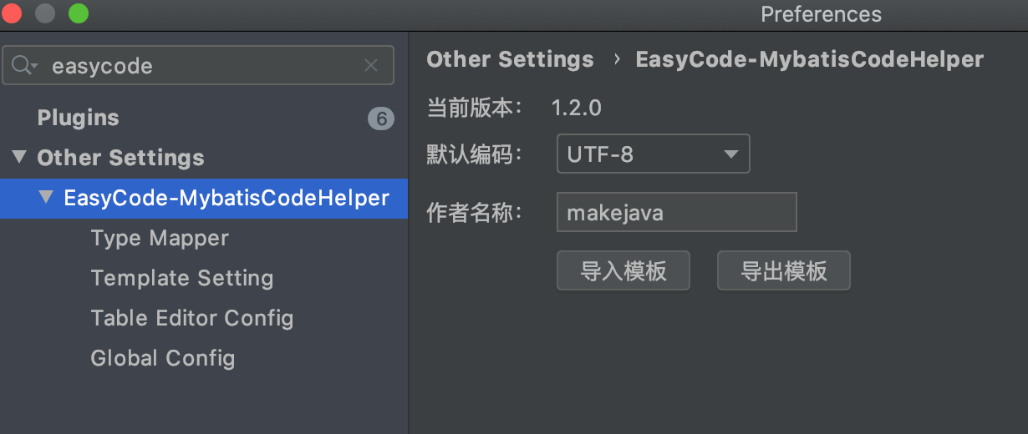This screenshot has width=1028, height=434.
Task: Click the easycode search input
Action: click(198, 66)
